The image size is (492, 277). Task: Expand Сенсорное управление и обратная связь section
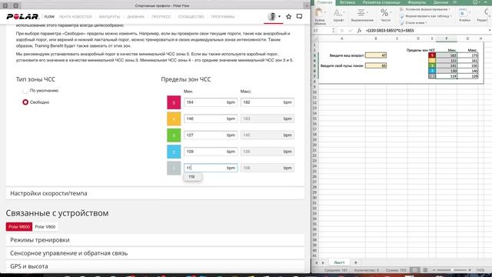(155, 253)
